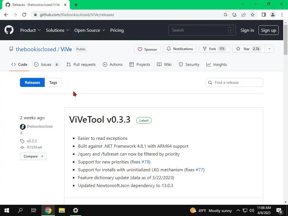The height and width of the screenshot is (216, 288).
Task: Open the Actions tab
Action: point(112,64)
